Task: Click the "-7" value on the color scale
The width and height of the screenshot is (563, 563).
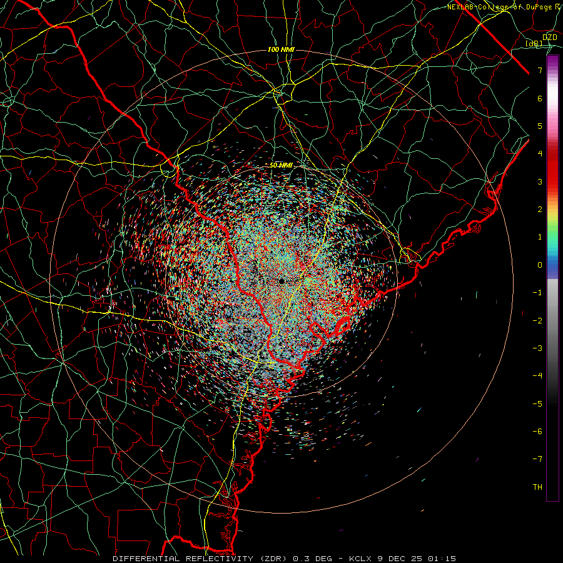Action: [537, 459]
